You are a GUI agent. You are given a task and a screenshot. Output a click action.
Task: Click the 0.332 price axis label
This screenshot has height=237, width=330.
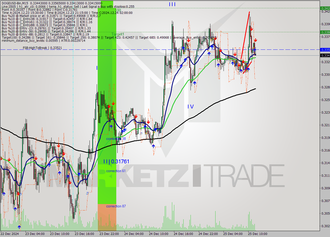click(325, 62)
